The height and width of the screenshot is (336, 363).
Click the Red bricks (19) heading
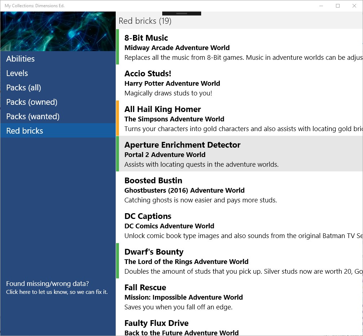coord(145,21)
